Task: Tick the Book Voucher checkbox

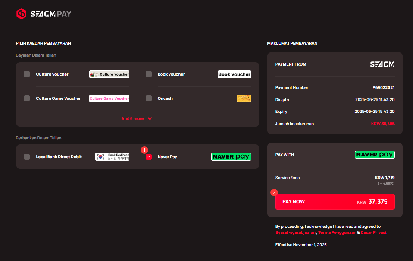Action: (x=148, y=74)
